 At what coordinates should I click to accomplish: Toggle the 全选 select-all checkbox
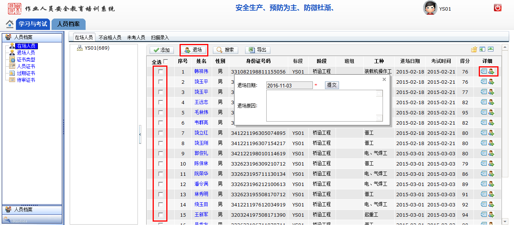click(x=166, y=61)
